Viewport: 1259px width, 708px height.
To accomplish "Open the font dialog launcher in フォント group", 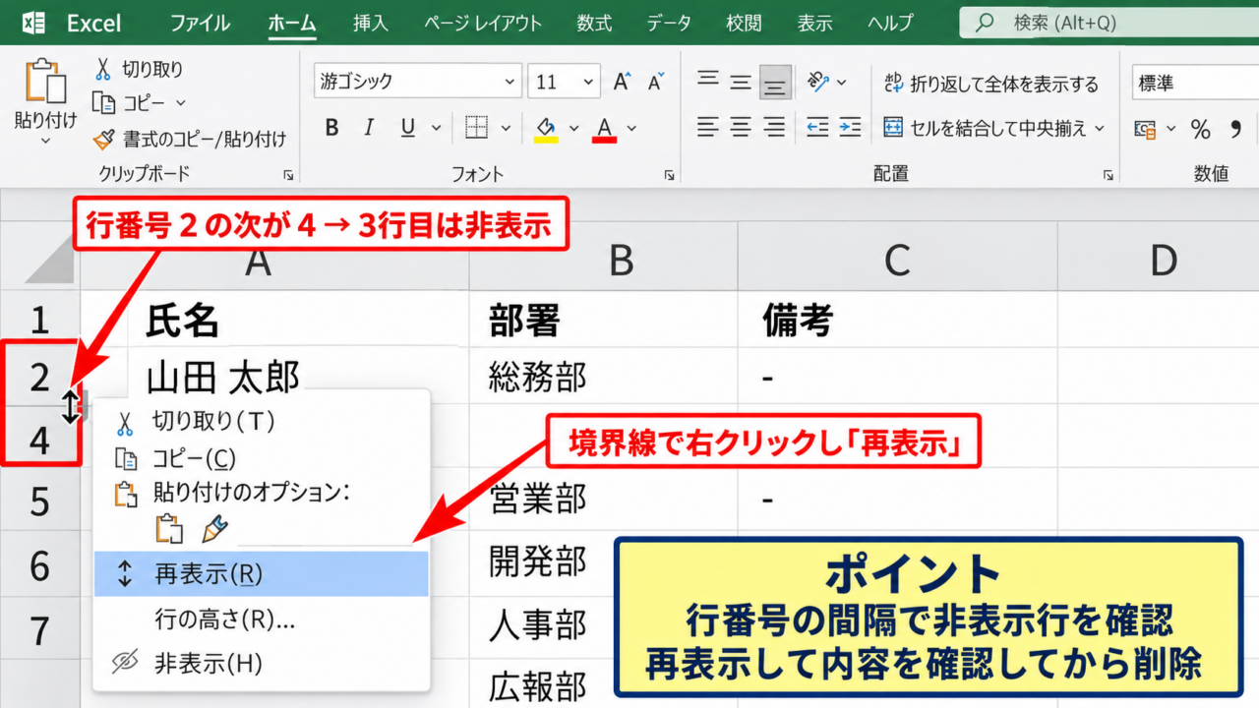I will (x=669, y=175).
